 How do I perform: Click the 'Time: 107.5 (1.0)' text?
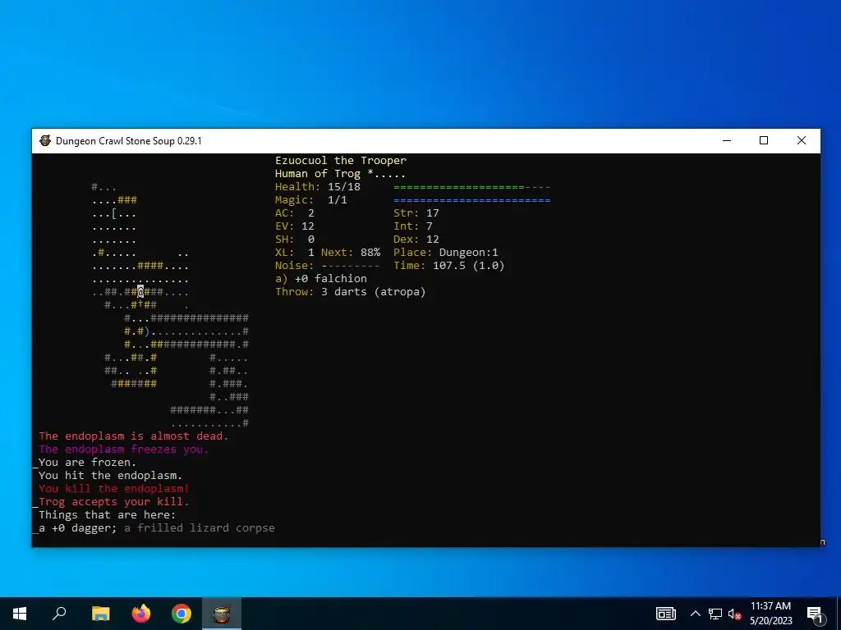tap(449, 266)
